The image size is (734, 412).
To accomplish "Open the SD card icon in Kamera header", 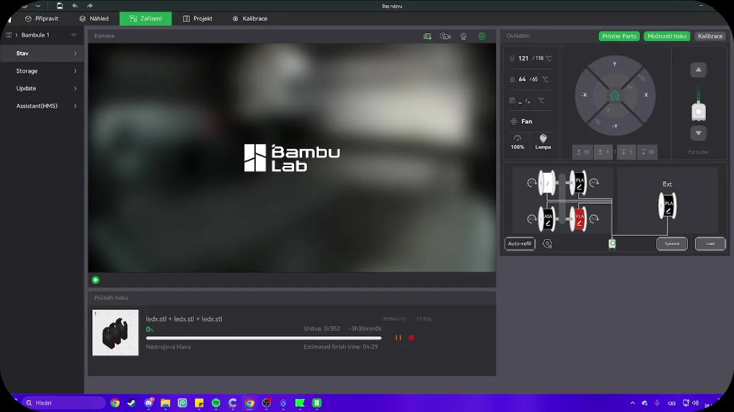I will click(427, 36).
